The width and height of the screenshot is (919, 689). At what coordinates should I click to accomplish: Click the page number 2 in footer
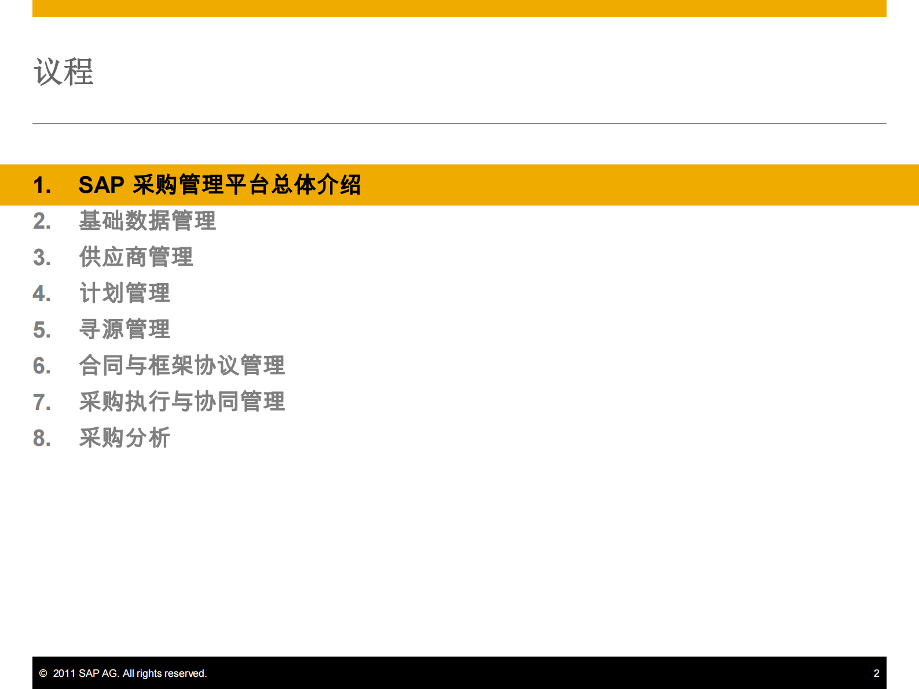click(x=876, y=673)
